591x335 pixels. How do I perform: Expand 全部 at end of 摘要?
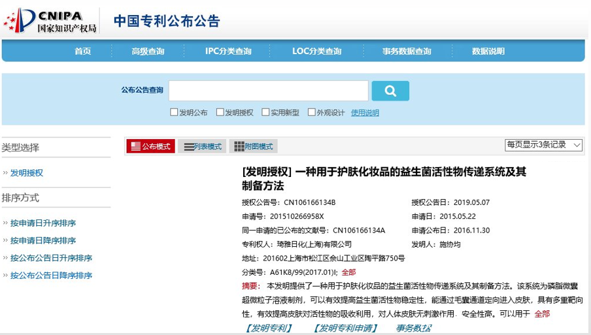(542, 313)
